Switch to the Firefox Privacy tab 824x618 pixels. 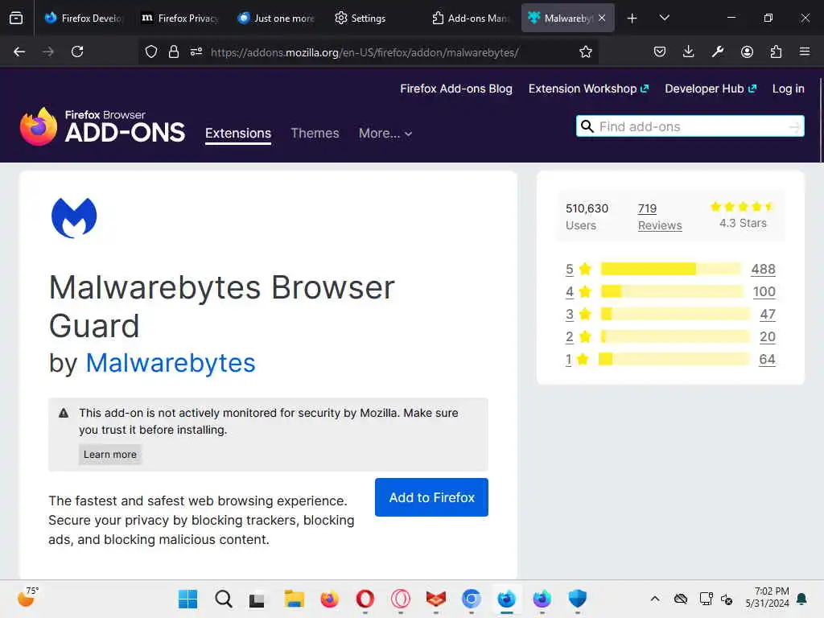click(181, 18)
